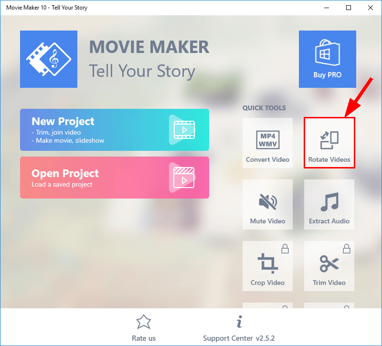Open Project to load saved project
The width and height of the screenshot is (382, 346).
[115, 178]
